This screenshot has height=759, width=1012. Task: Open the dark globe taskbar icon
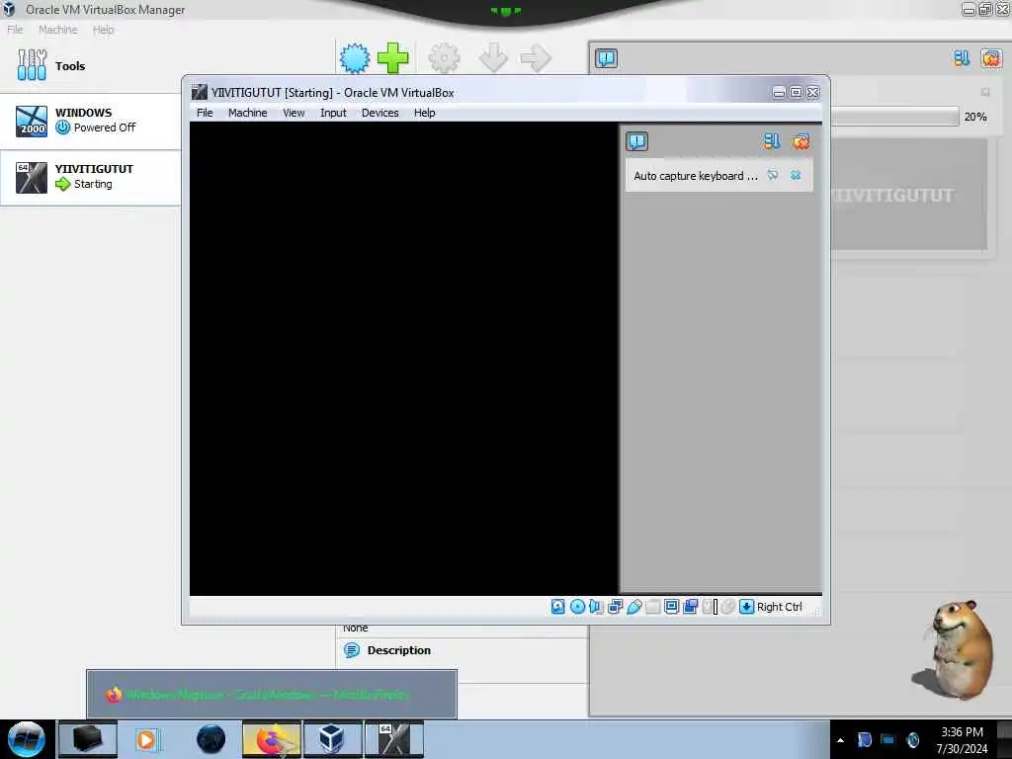(x=211, y=739)
